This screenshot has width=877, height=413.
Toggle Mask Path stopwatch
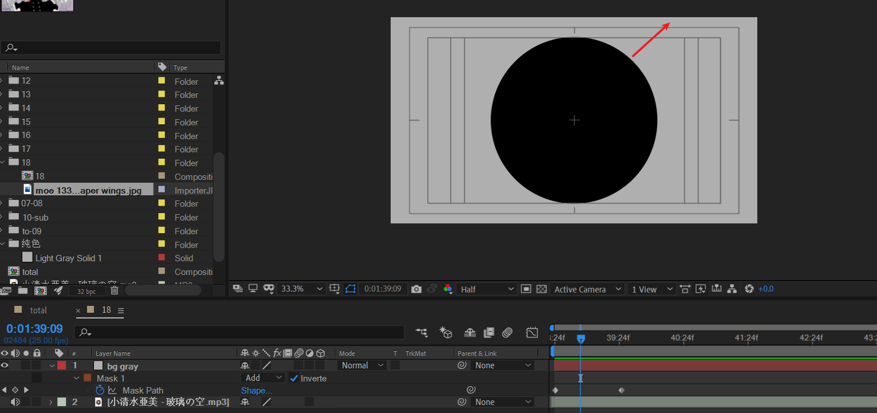pos(100,390)
